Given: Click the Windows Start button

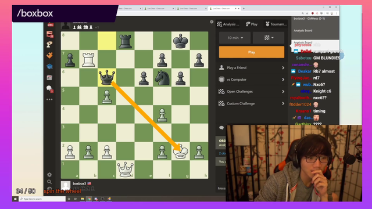Looking at the screenshot, I should (x=15, y=199).
